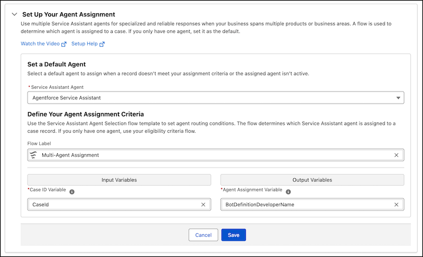Clear the Multi-Agent Assignment flow selection
423x257 pixels.
(x=396, y=155)
